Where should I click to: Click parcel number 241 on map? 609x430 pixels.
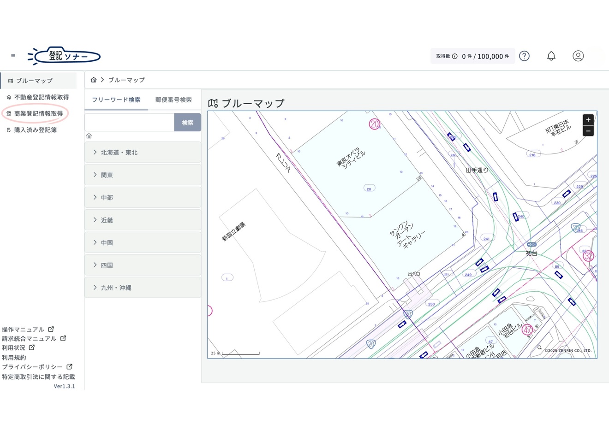point(486,239)
